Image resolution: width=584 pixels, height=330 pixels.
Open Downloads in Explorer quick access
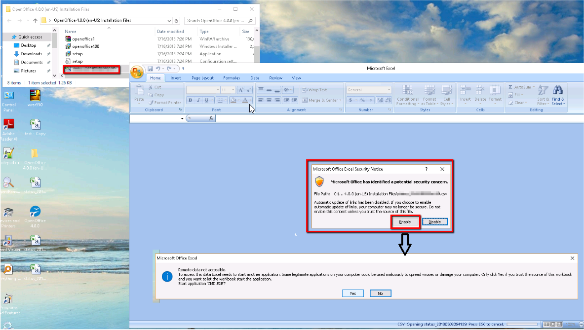coord(31,54)
